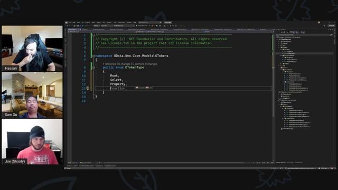The width and height of the screenshot is (338, 190).
Task: Switch to the Notifications bottom tab
Action: pyautogui.click(x=298, y=163)
